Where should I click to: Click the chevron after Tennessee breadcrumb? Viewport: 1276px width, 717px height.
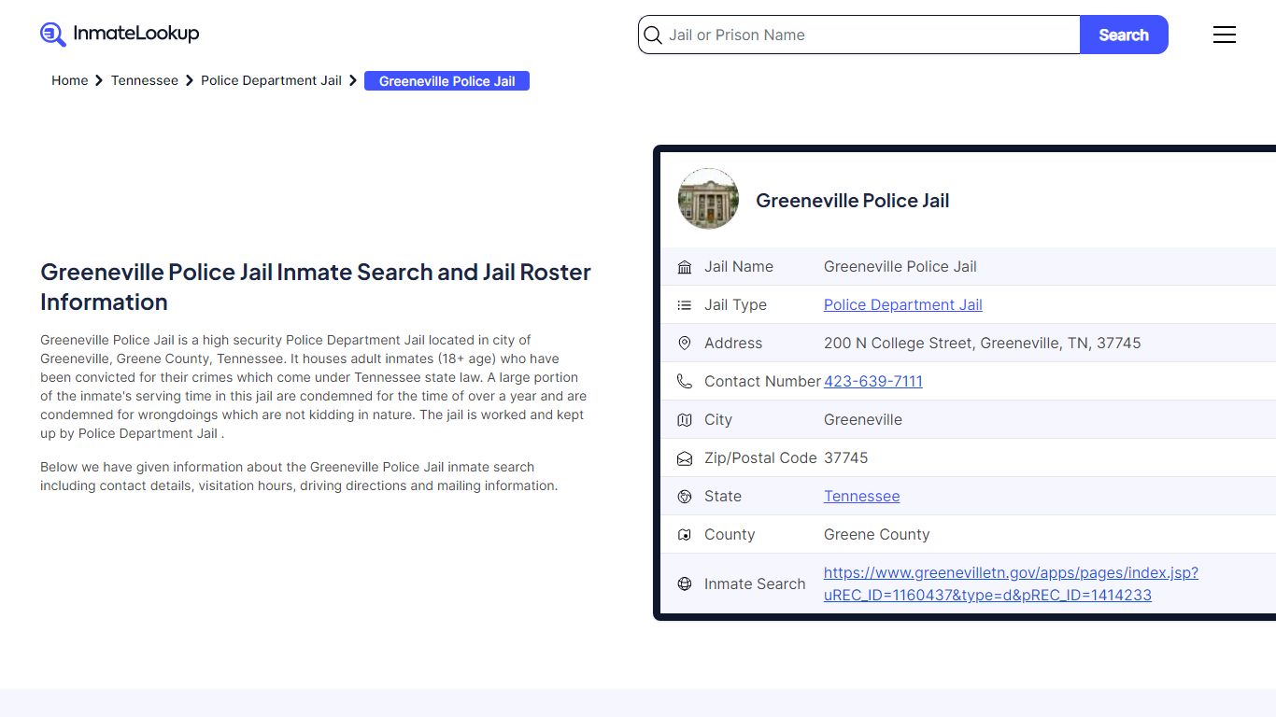point(190,81)
